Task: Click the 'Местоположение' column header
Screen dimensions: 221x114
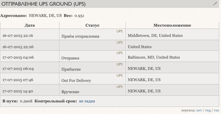Action: (172, 25)
